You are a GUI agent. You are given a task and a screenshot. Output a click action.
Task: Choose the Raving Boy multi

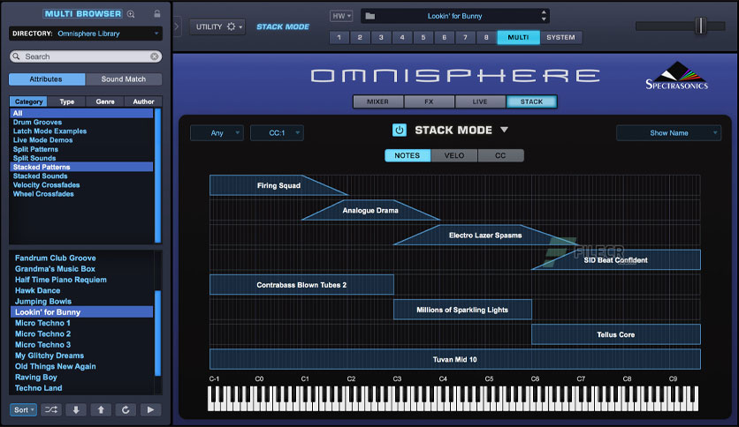coord(81,377)
